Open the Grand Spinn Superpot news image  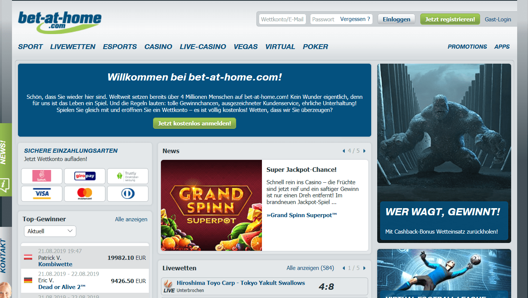click(211, 205)
